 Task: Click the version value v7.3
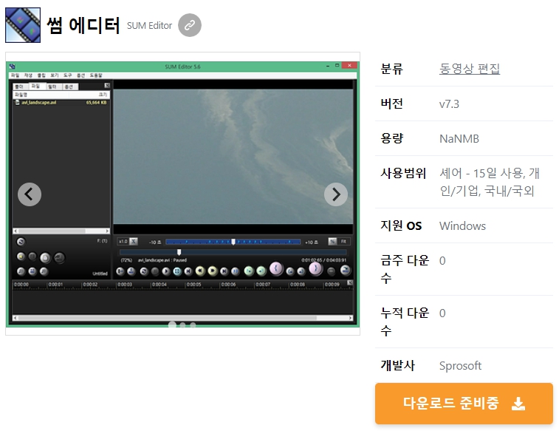449,104
